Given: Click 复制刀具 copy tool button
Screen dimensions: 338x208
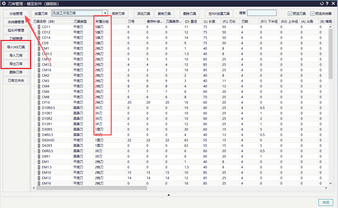Looking at the screenshot, I should click(164, 13).
